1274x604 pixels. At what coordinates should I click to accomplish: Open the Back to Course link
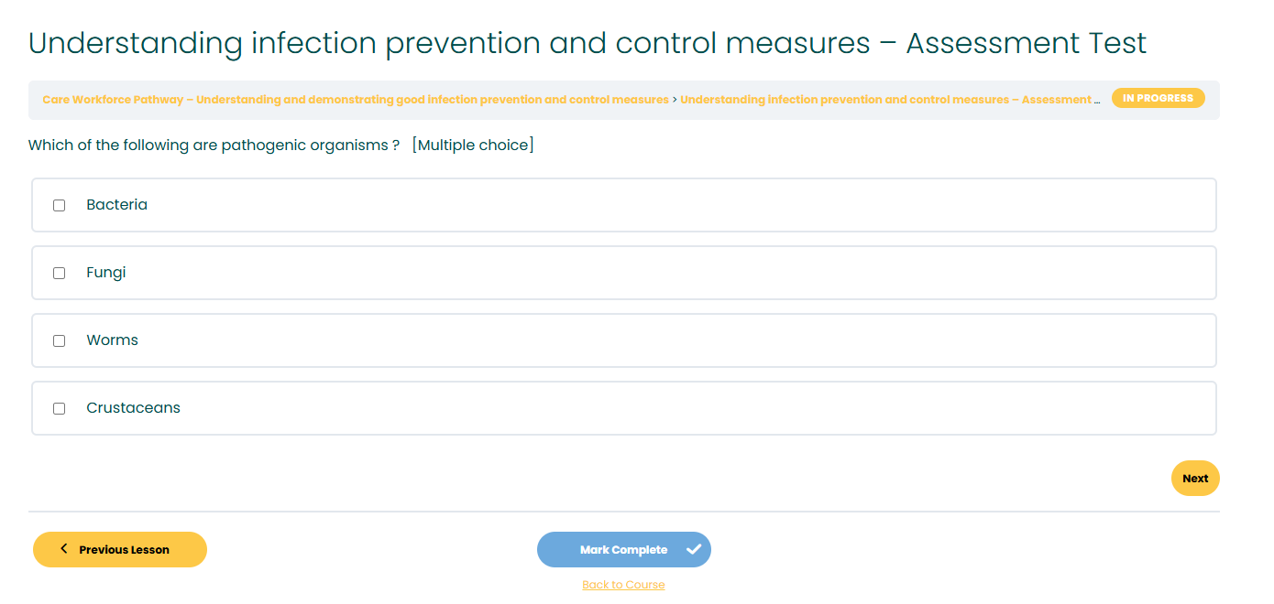tap(623, 585)
